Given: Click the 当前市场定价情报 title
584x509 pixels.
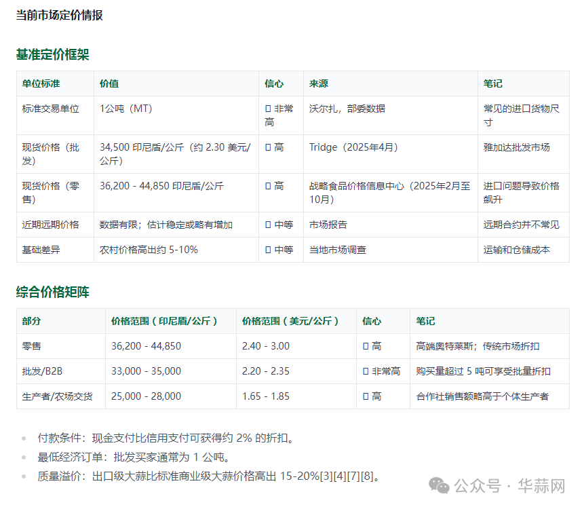Looking at the screenshot, I should point(60,15).
